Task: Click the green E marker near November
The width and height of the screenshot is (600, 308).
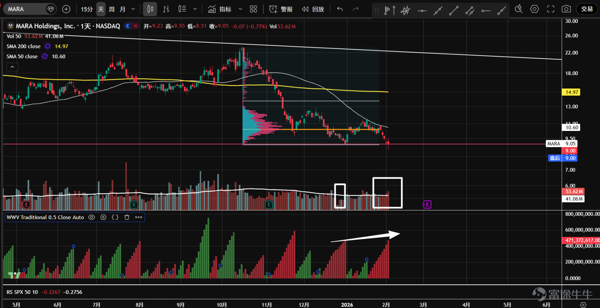Action: tap(269, 204)
